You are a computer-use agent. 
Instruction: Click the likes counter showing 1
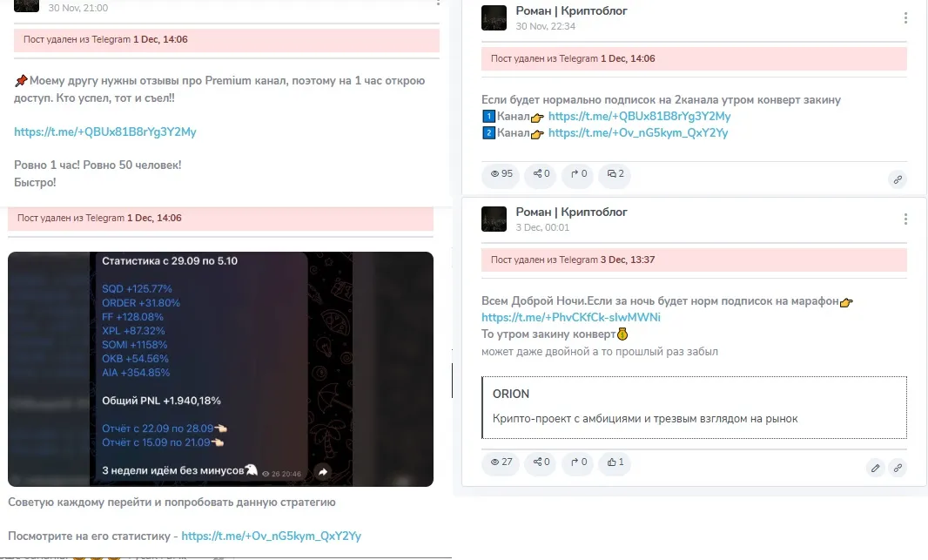pos(615,462)
